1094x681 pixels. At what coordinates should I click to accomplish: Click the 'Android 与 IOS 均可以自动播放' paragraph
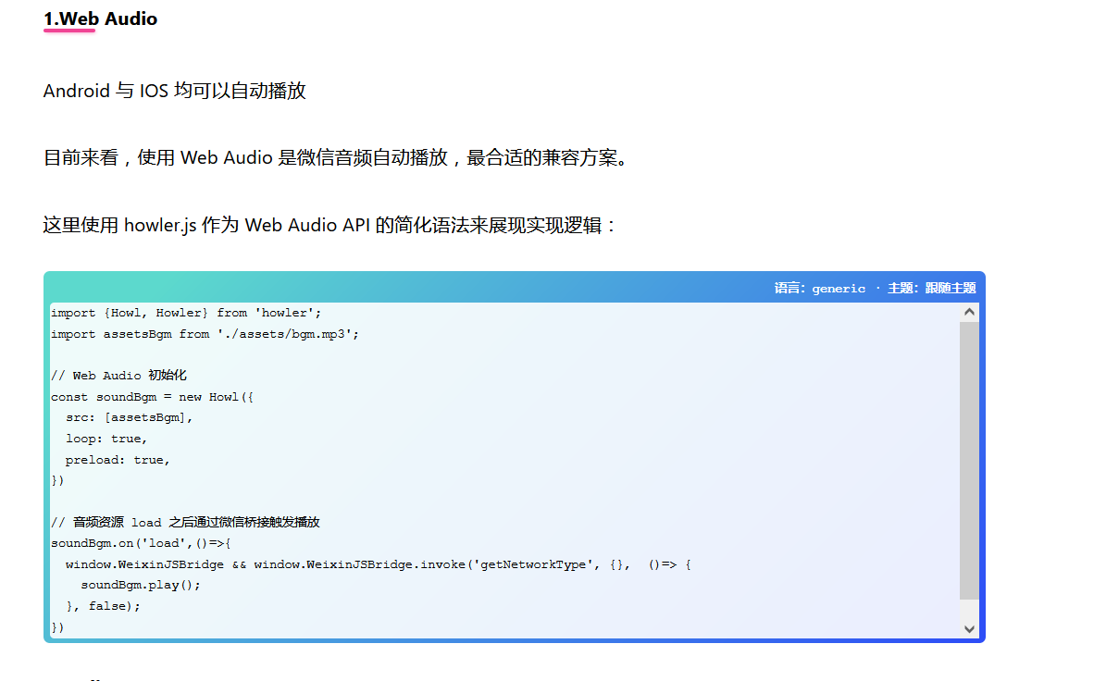[x=174, y=91]
